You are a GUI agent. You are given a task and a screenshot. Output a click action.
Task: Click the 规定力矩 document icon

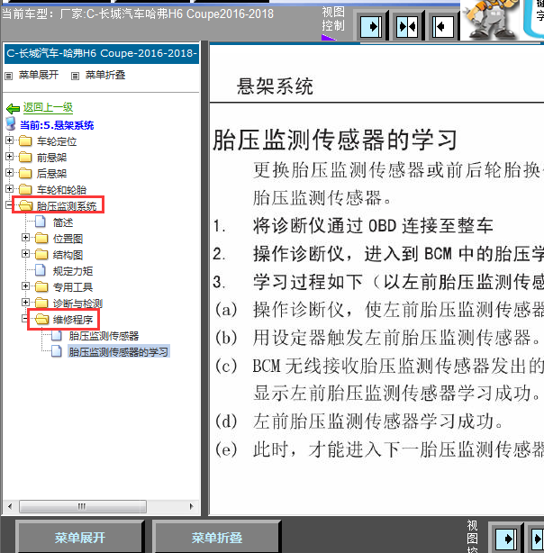(x=41, y=270)
